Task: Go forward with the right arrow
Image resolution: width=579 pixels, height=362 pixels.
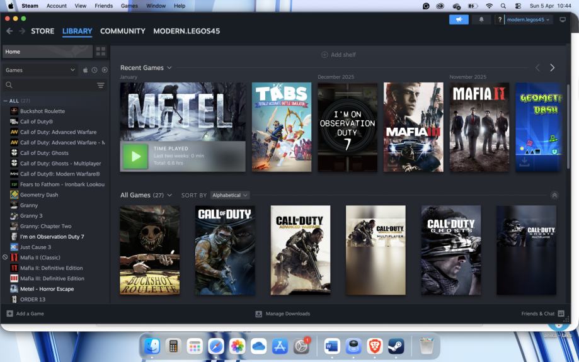Action: [x=22, y=31]
